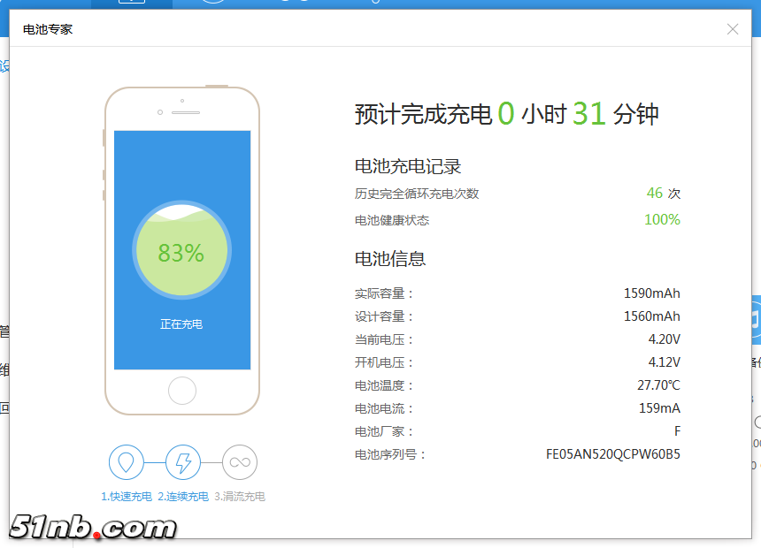The image size is (761, 548).
Task: Close the 电池专家 dialog
Action: pyautogui.click(x=733, y=29)
